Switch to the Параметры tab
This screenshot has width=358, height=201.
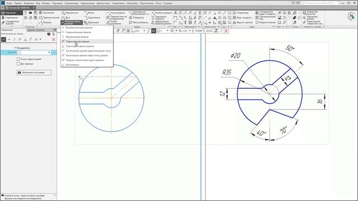(7, 30)
